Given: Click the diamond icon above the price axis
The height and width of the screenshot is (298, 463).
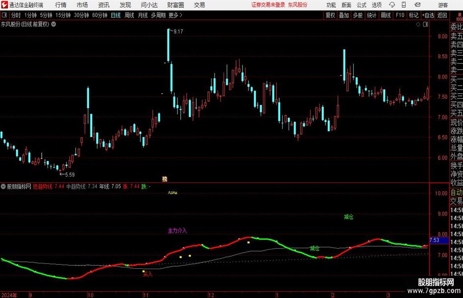Looking at the screenshot, I should (x=418, y=24).
